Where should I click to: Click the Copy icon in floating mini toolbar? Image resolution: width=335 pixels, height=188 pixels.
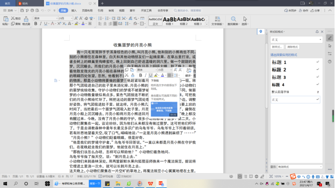click(x=127, y=70)
